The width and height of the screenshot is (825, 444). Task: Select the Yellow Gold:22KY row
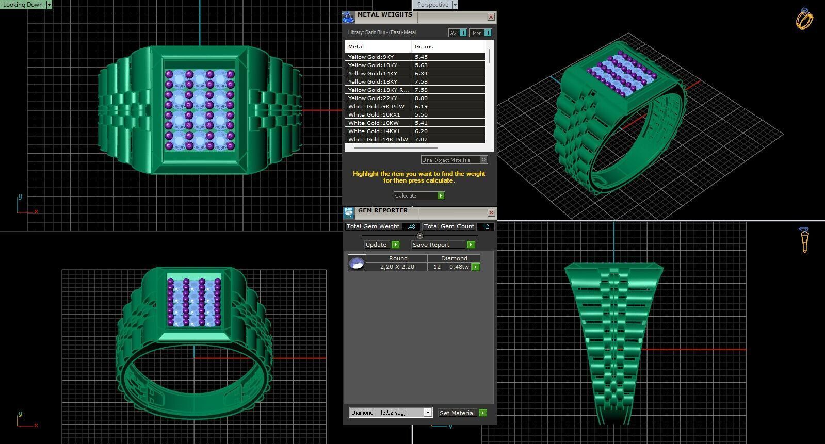tap(415, 98)
